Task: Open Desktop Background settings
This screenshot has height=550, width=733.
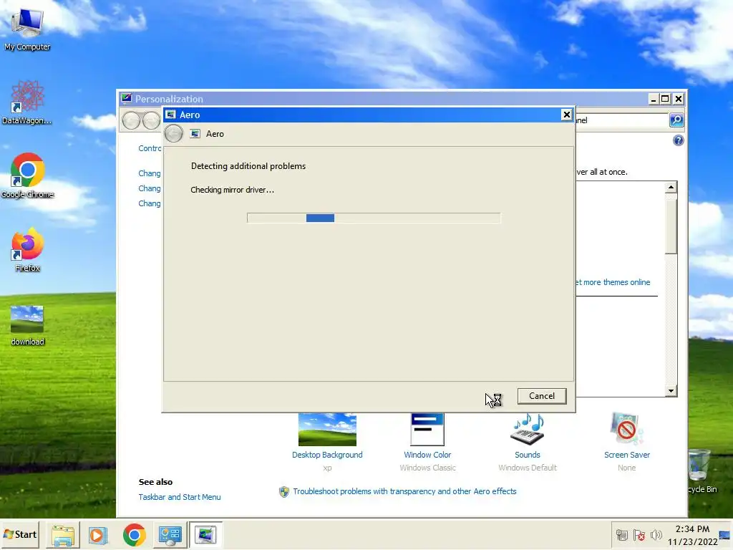Action: coord(327,442)
